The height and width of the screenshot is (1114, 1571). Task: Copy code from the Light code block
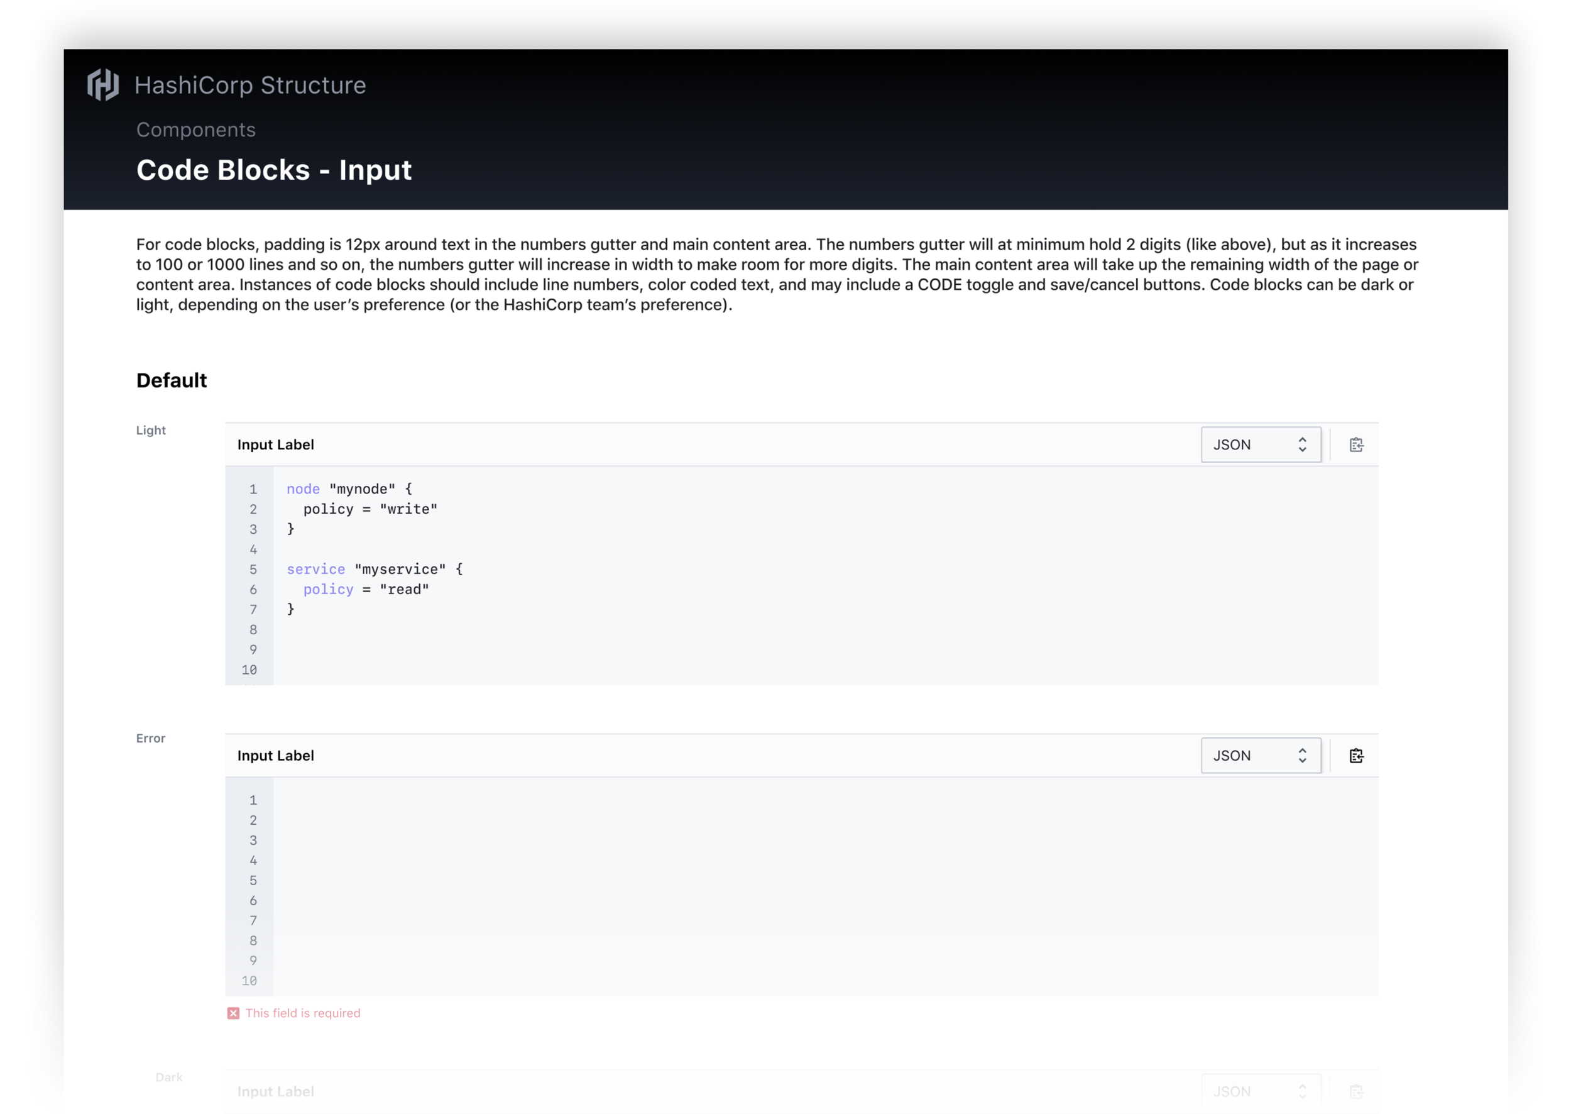(1355, 444)
